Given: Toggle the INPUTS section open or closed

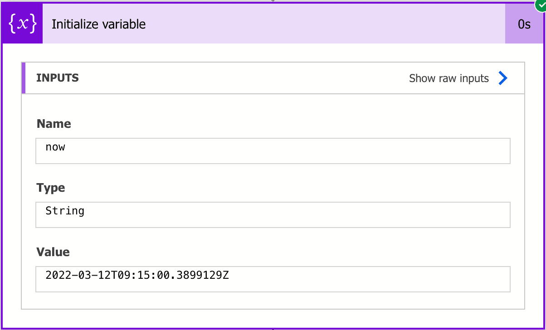Looking at the screenshot, I should [57, 78].
